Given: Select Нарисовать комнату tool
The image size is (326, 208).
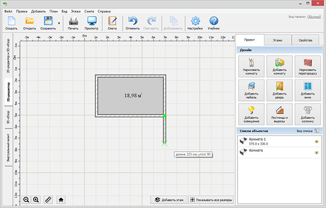Looking at the screenshot, I should click(x=251, y=66).
